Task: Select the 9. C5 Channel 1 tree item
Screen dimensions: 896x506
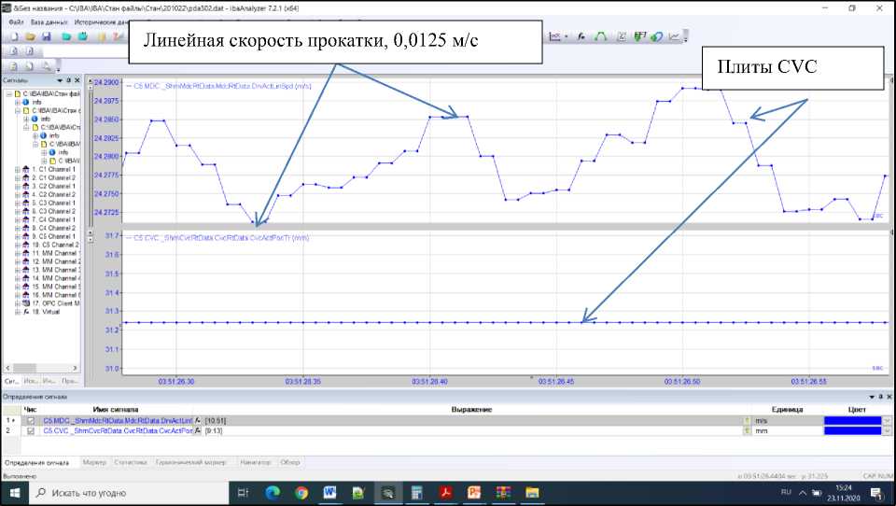Action: coord(54,237)
